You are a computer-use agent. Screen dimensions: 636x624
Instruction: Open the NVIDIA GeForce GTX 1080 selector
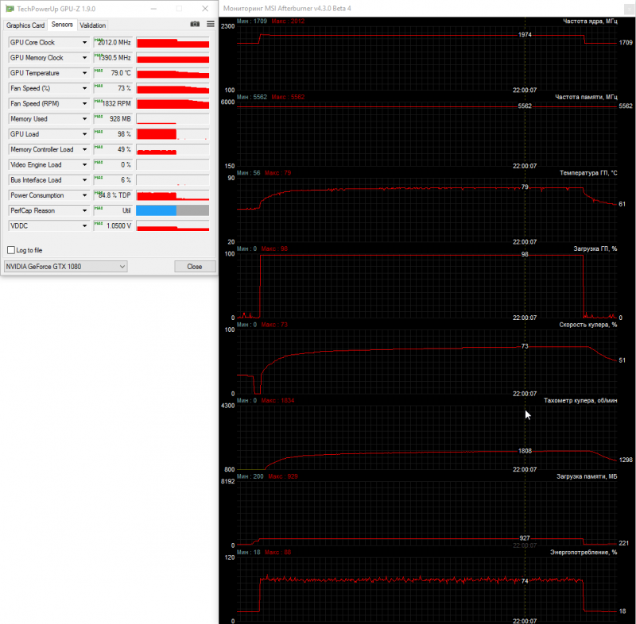[x=66, y=267]
